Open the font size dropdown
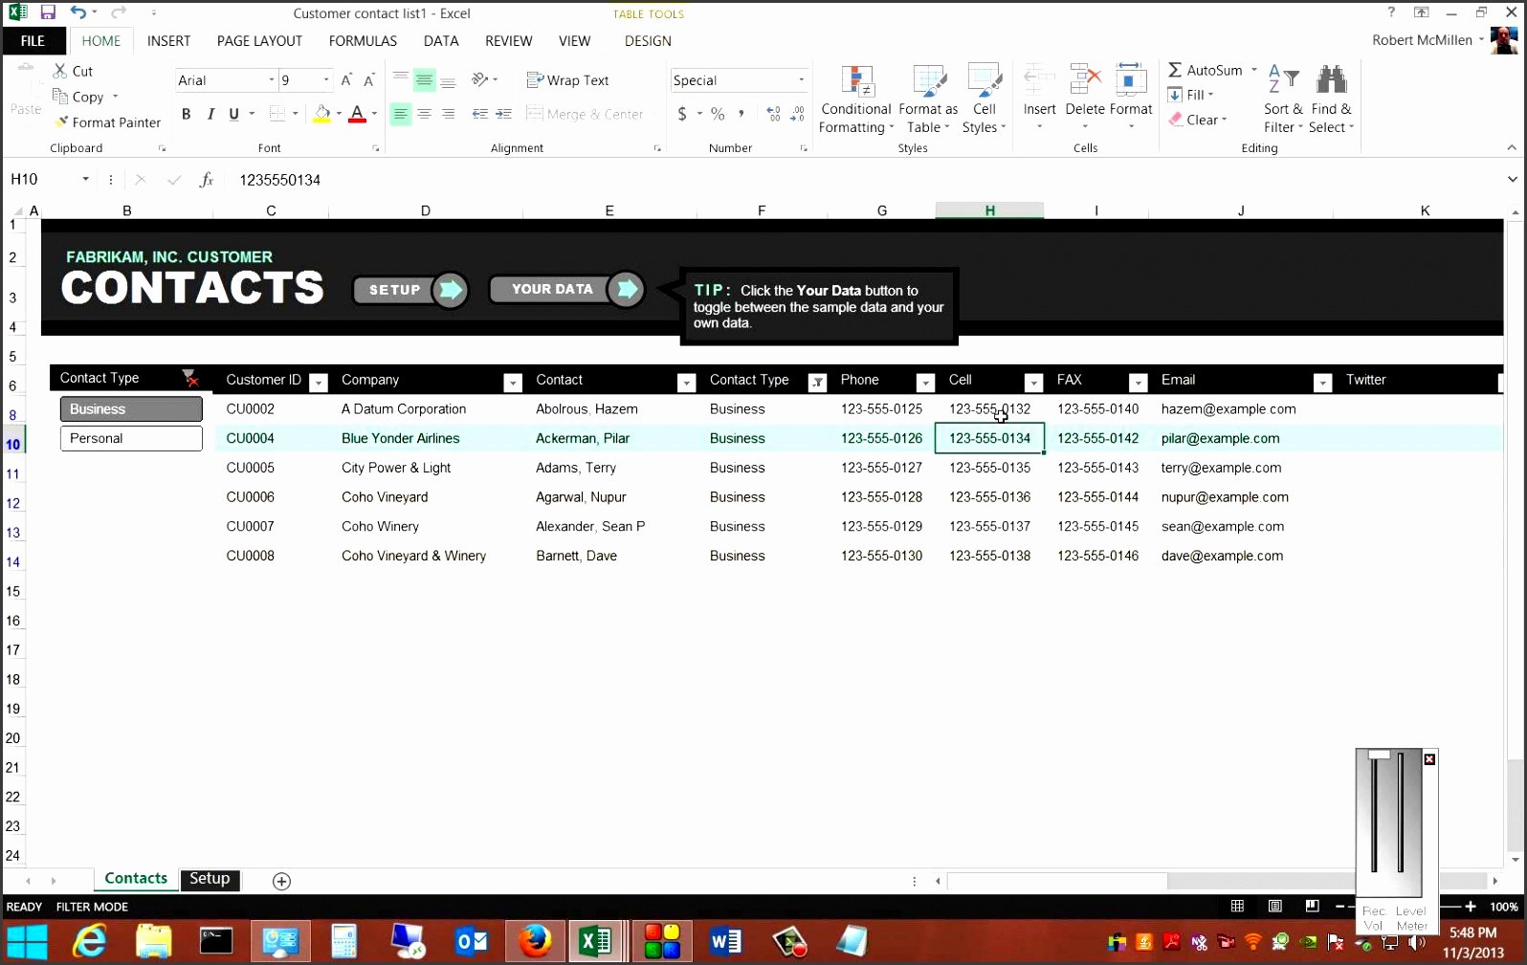Screen dimensions: 1527x965 (x=326, y=80)
